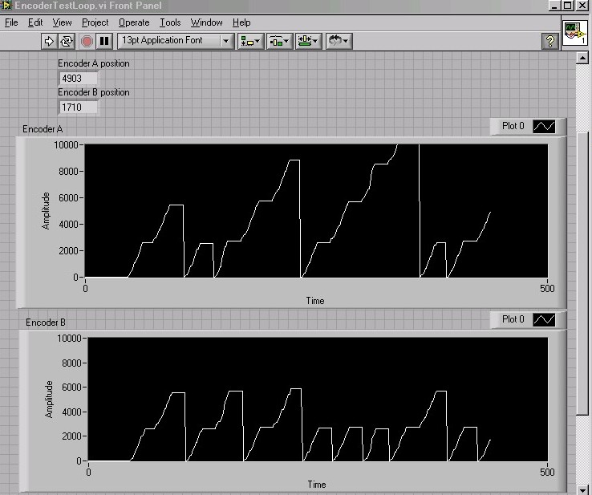The image size is (592, 495).
Task: Minimize the EncoderTestLoop.vi window
Action: [x=553, y=6]
